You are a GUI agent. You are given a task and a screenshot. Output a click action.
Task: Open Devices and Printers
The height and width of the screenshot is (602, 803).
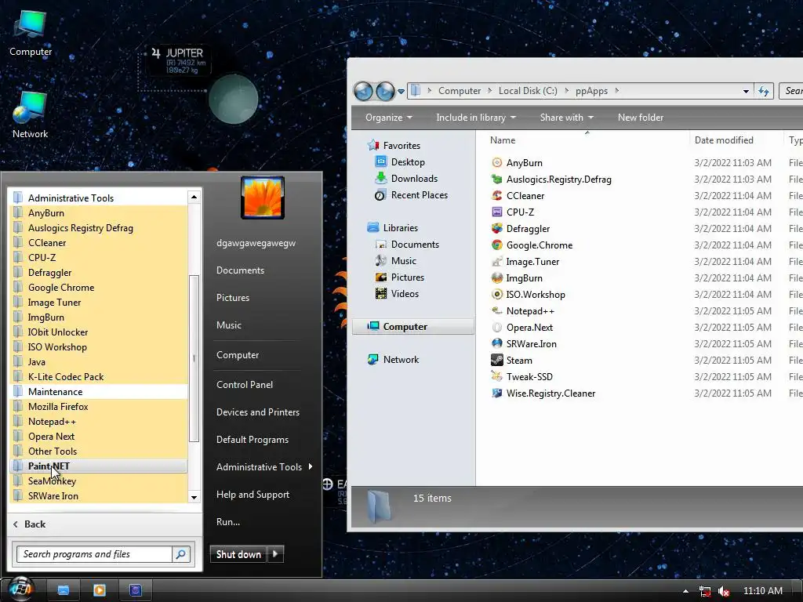click(x=257, y=412)
